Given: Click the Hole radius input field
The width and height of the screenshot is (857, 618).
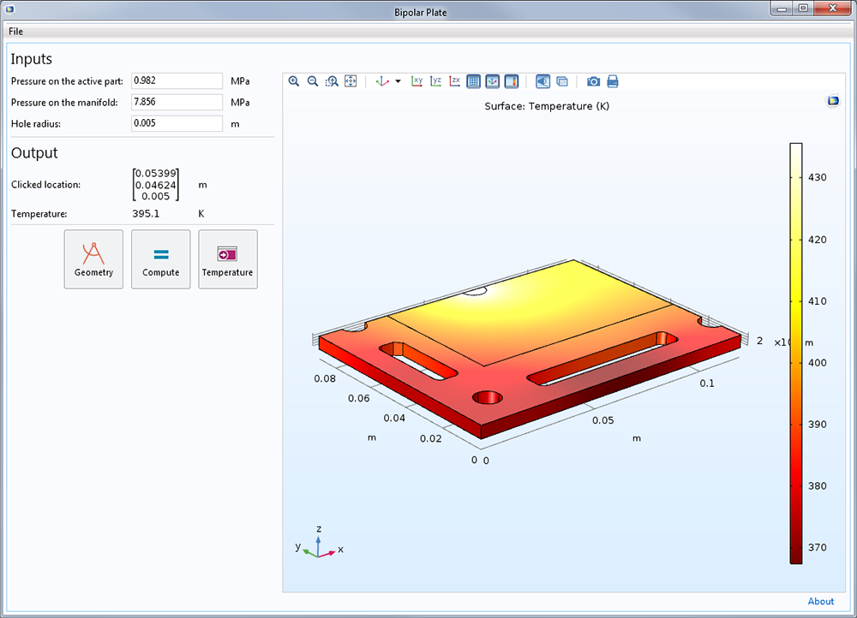Looking at the screenshot, I should point(177,123).
